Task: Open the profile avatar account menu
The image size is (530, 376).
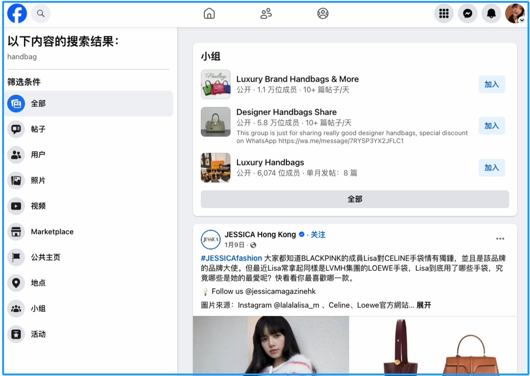Action: tap(515, 14)
